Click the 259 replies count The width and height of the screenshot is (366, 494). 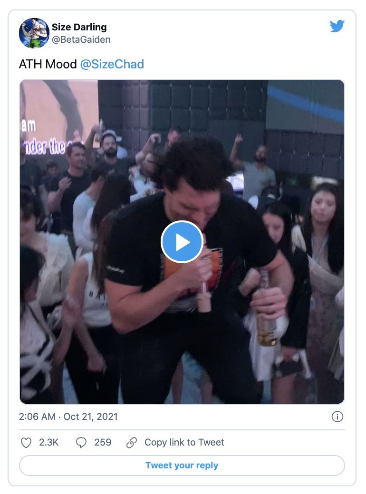[x=103, y=443]
